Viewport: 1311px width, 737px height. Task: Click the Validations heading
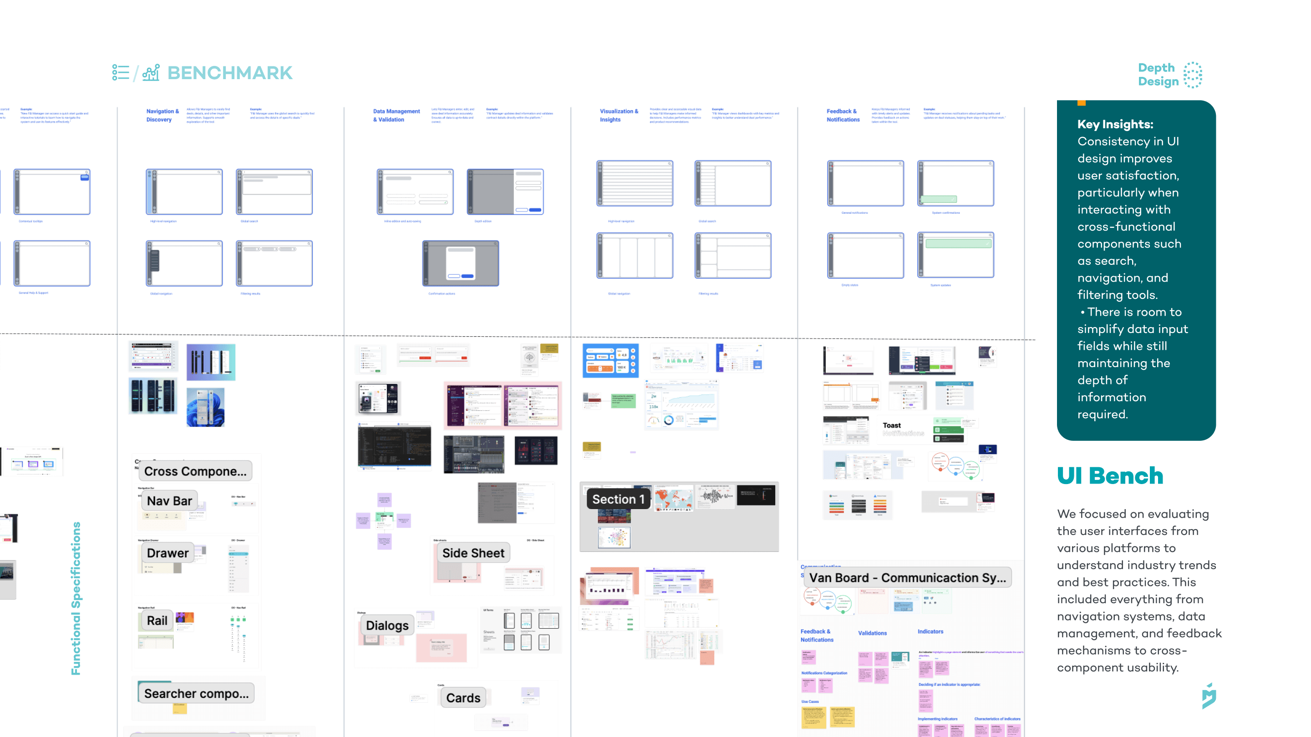coord(872,633)
